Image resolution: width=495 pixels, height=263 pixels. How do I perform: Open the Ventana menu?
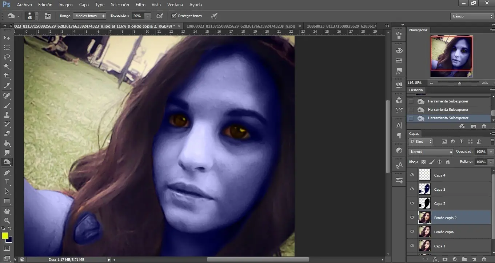175,5
